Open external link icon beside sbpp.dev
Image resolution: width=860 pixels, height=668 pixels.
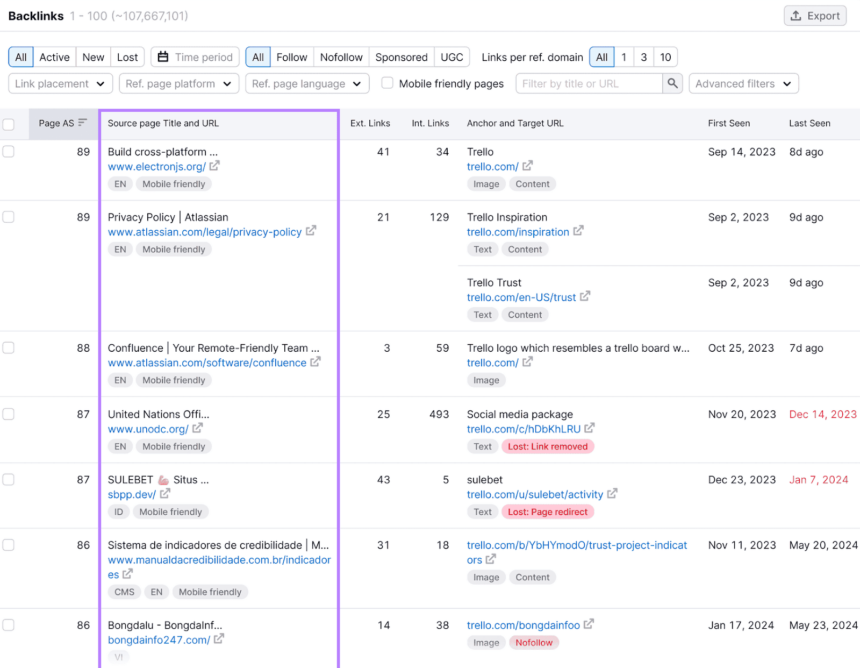pos(164,493)
